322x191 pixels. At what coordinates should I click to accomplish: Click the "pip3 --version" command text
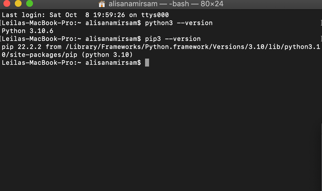click(x=173, y=39)
